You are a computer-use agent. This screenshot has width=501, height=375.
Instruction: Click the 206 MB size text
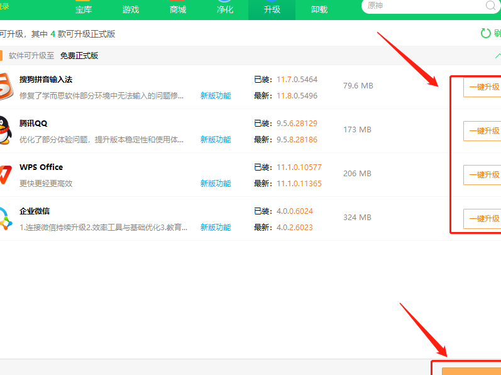point(357,174)
